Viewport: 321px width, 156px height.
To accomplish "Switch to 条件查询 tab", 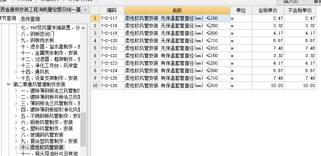I will tap(30, 19).
